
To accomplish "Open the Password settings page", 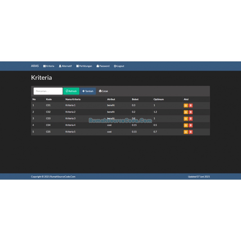I will tap(103, 66).
